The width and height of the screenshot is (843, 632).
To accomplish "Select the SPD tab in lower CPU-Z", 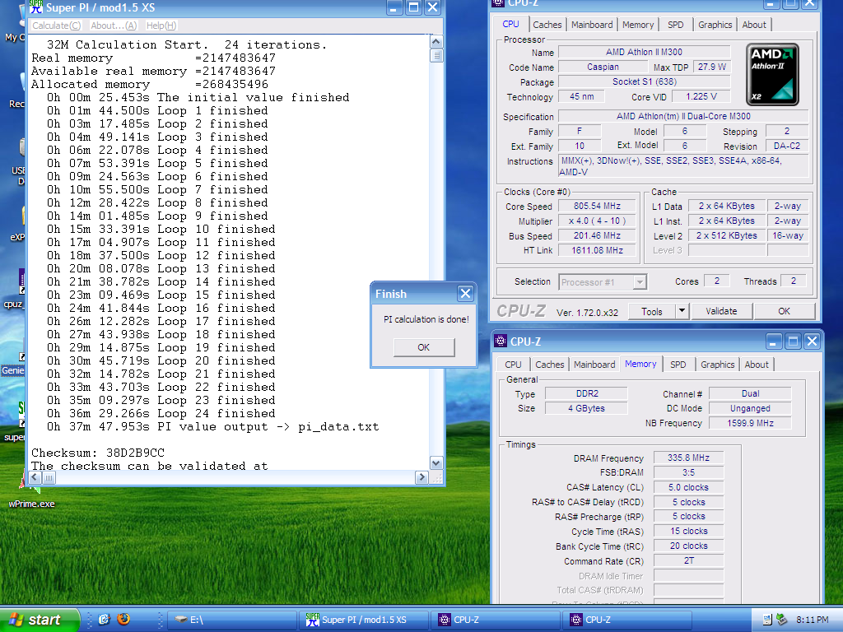I will tap(678, 365).
